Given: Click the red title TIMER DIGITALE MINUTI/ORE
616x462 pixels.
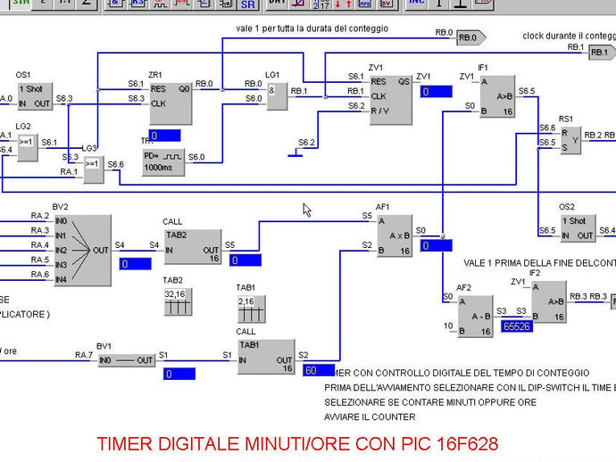Looking at the screenshot, I should pos(297,444).
